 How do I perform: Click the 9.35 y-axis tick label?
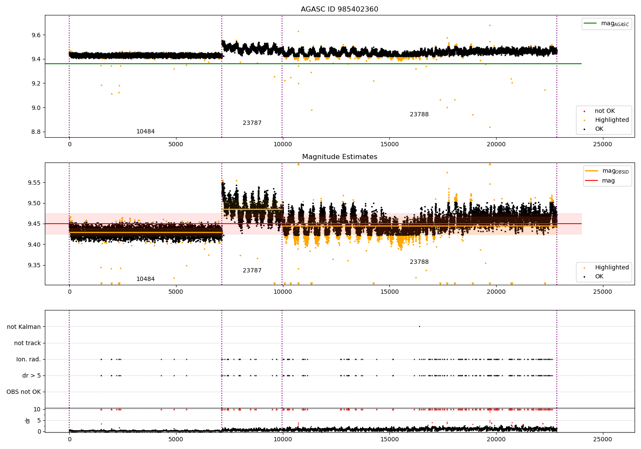(x=34, y=266)
